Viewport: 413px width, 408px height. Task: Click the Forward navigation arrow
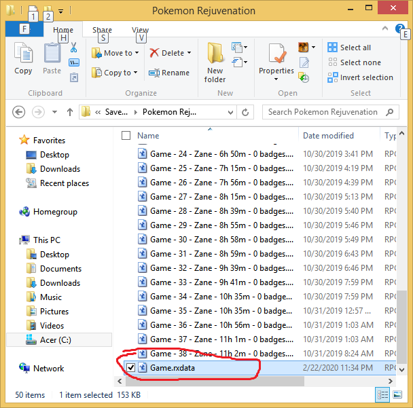(x=38, y=112)
